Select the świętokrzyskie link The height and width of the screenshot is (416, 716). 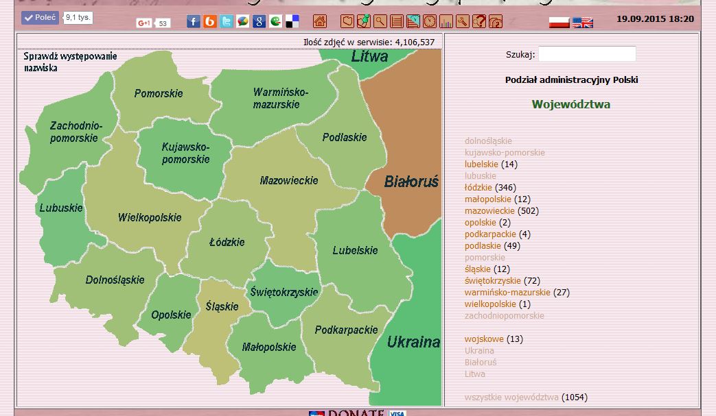coord(493,281)
